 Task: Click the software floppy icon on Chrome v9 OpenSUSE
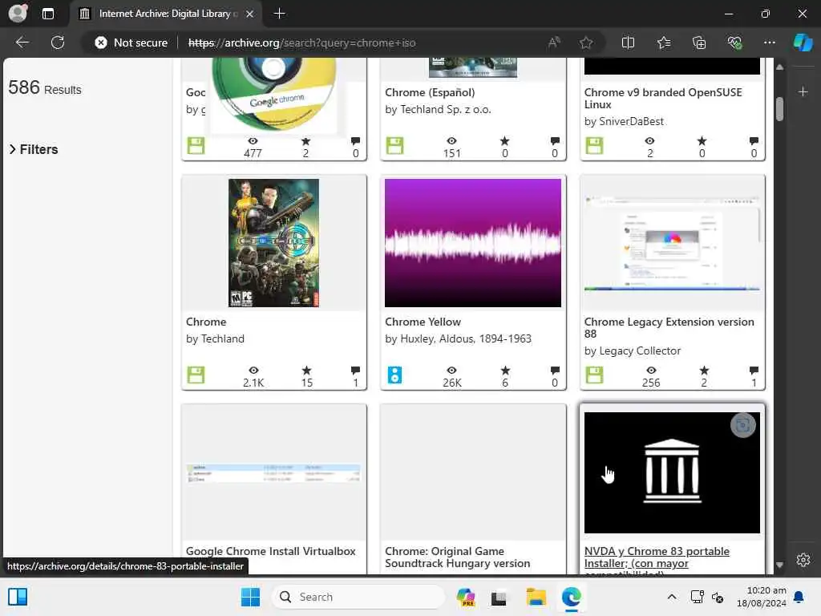tap(594, 146)
